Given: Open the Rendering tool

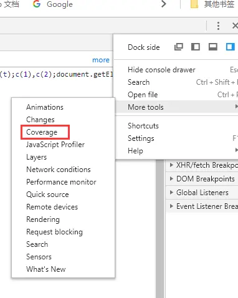Looking at the screenshot, I should [x=64, y=219].
